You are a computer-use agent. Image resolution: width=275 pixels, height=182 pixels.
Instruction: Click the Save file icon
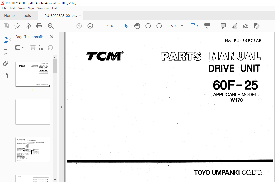[6, 26]
